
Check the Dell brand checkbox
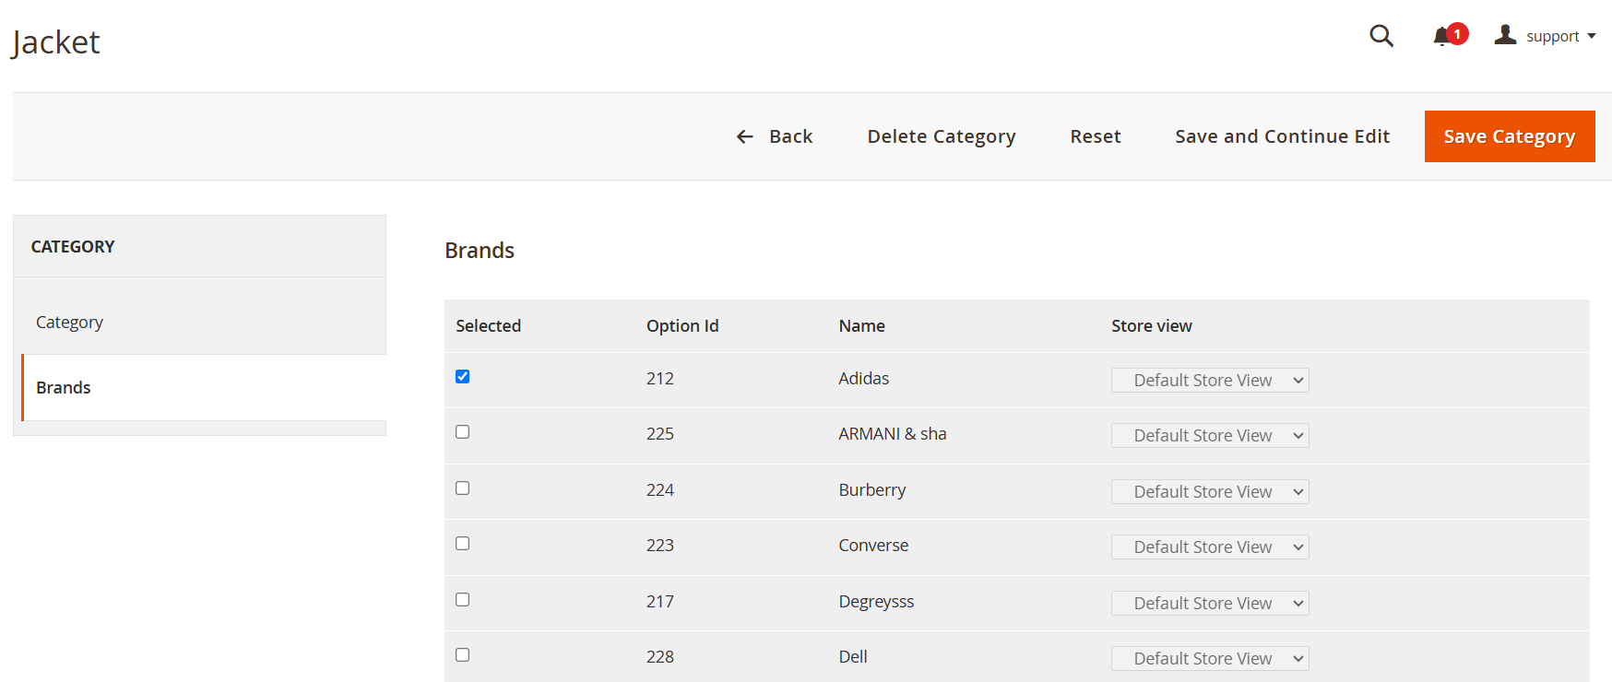pyautogui.click(x=463, y=655)
